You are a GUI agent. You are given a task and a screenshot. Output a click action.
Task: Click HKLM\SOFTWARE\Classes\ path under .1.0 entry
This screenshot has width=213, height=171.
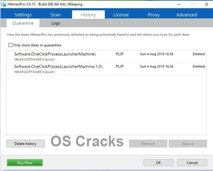35,72
